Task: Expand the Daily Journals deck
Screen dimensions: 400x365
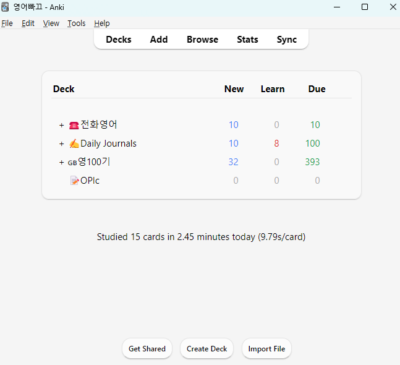Action: (61, 144)
